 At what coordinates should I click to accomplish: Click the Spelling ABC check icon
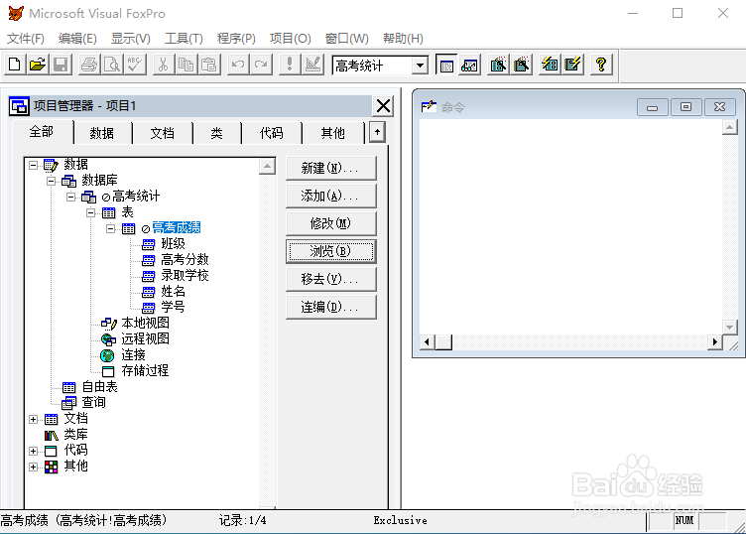135,65
